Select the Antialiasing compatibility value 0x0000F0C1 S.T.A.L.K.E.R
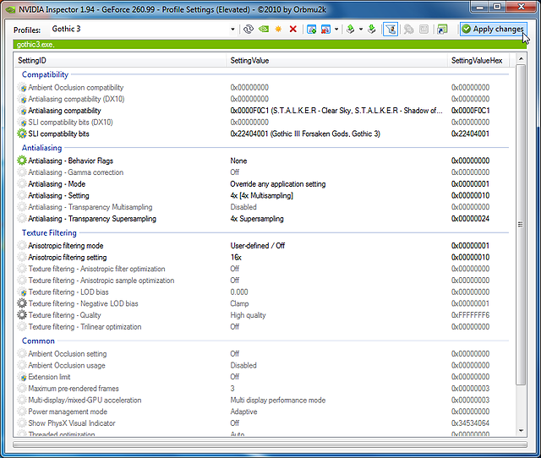Viewport: 541px width, 458px height. [x=336, y=111]
